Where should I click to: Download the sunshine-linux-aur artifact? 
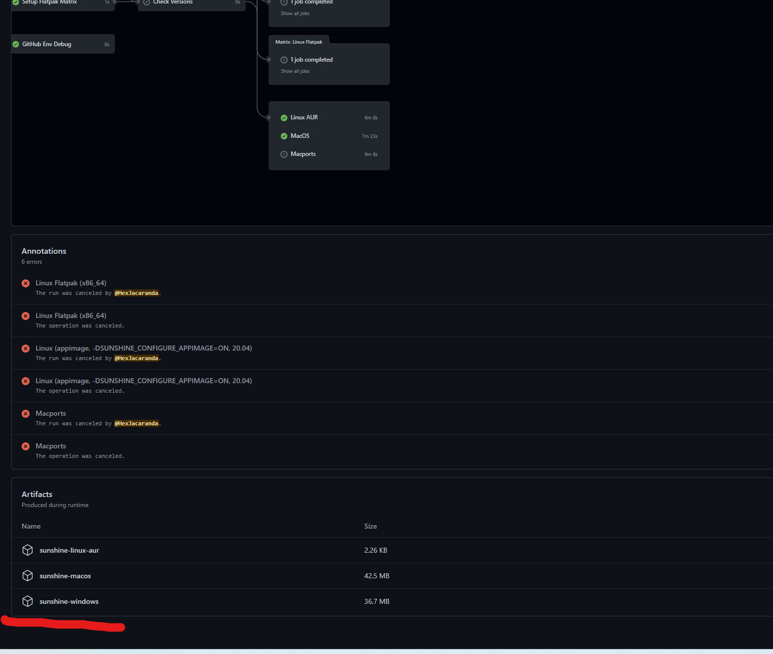[69, 550]
